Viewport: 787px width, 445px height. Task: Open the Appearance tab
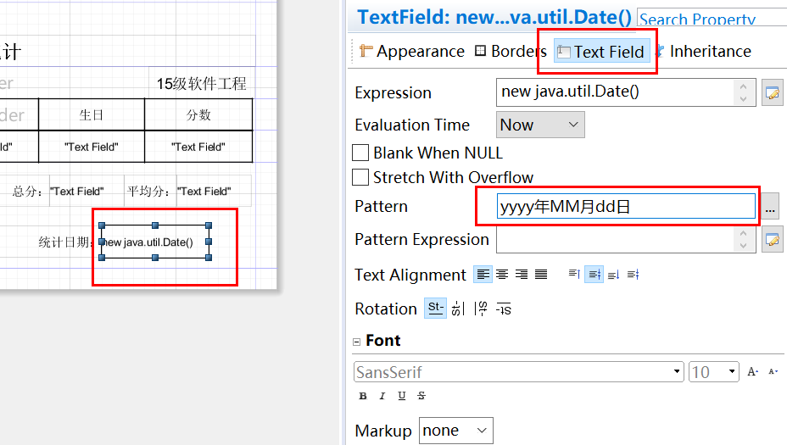pos(412,51)
